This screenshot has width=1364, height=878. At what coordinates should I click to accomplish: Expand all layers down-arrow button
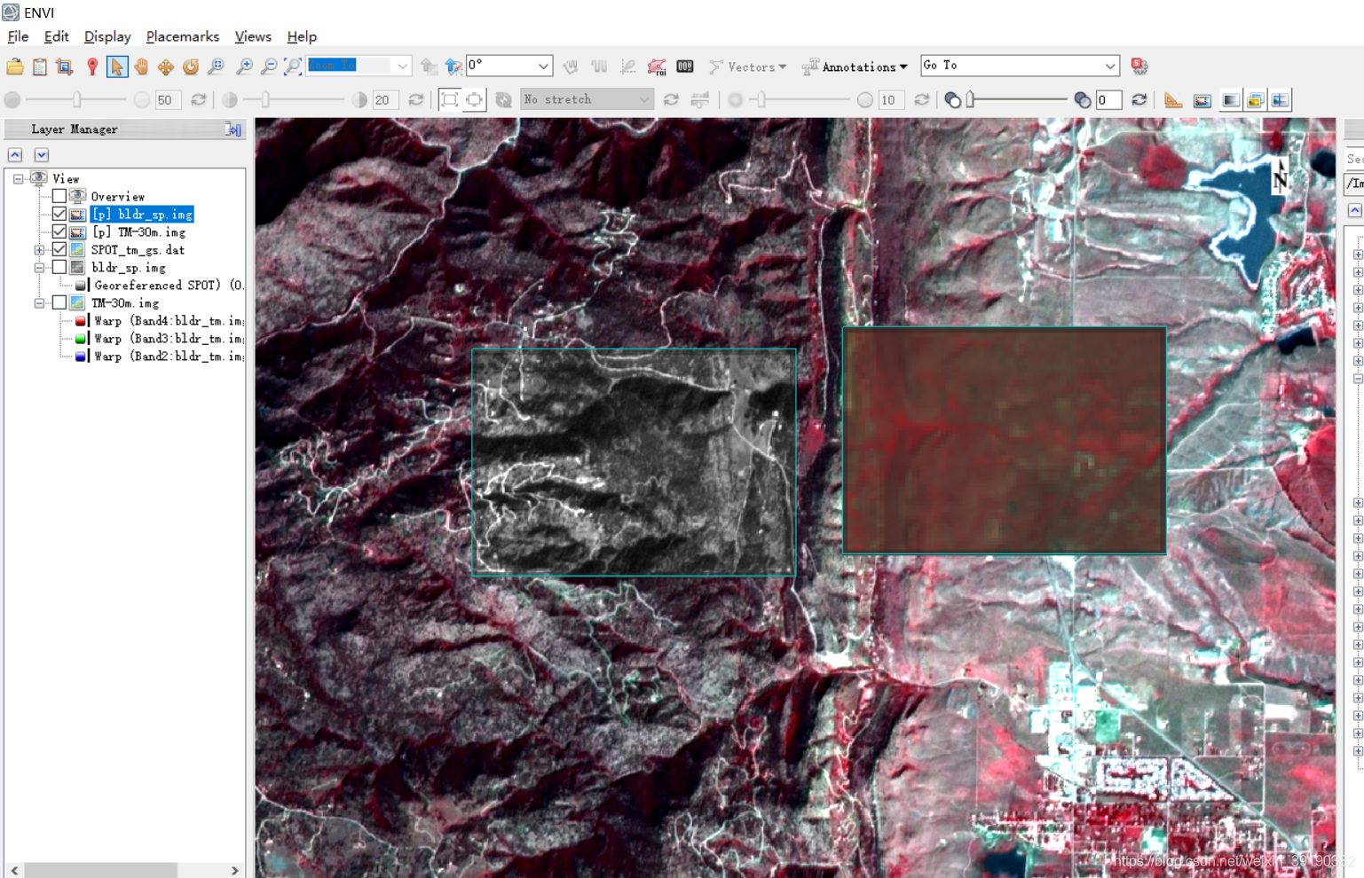41,155
